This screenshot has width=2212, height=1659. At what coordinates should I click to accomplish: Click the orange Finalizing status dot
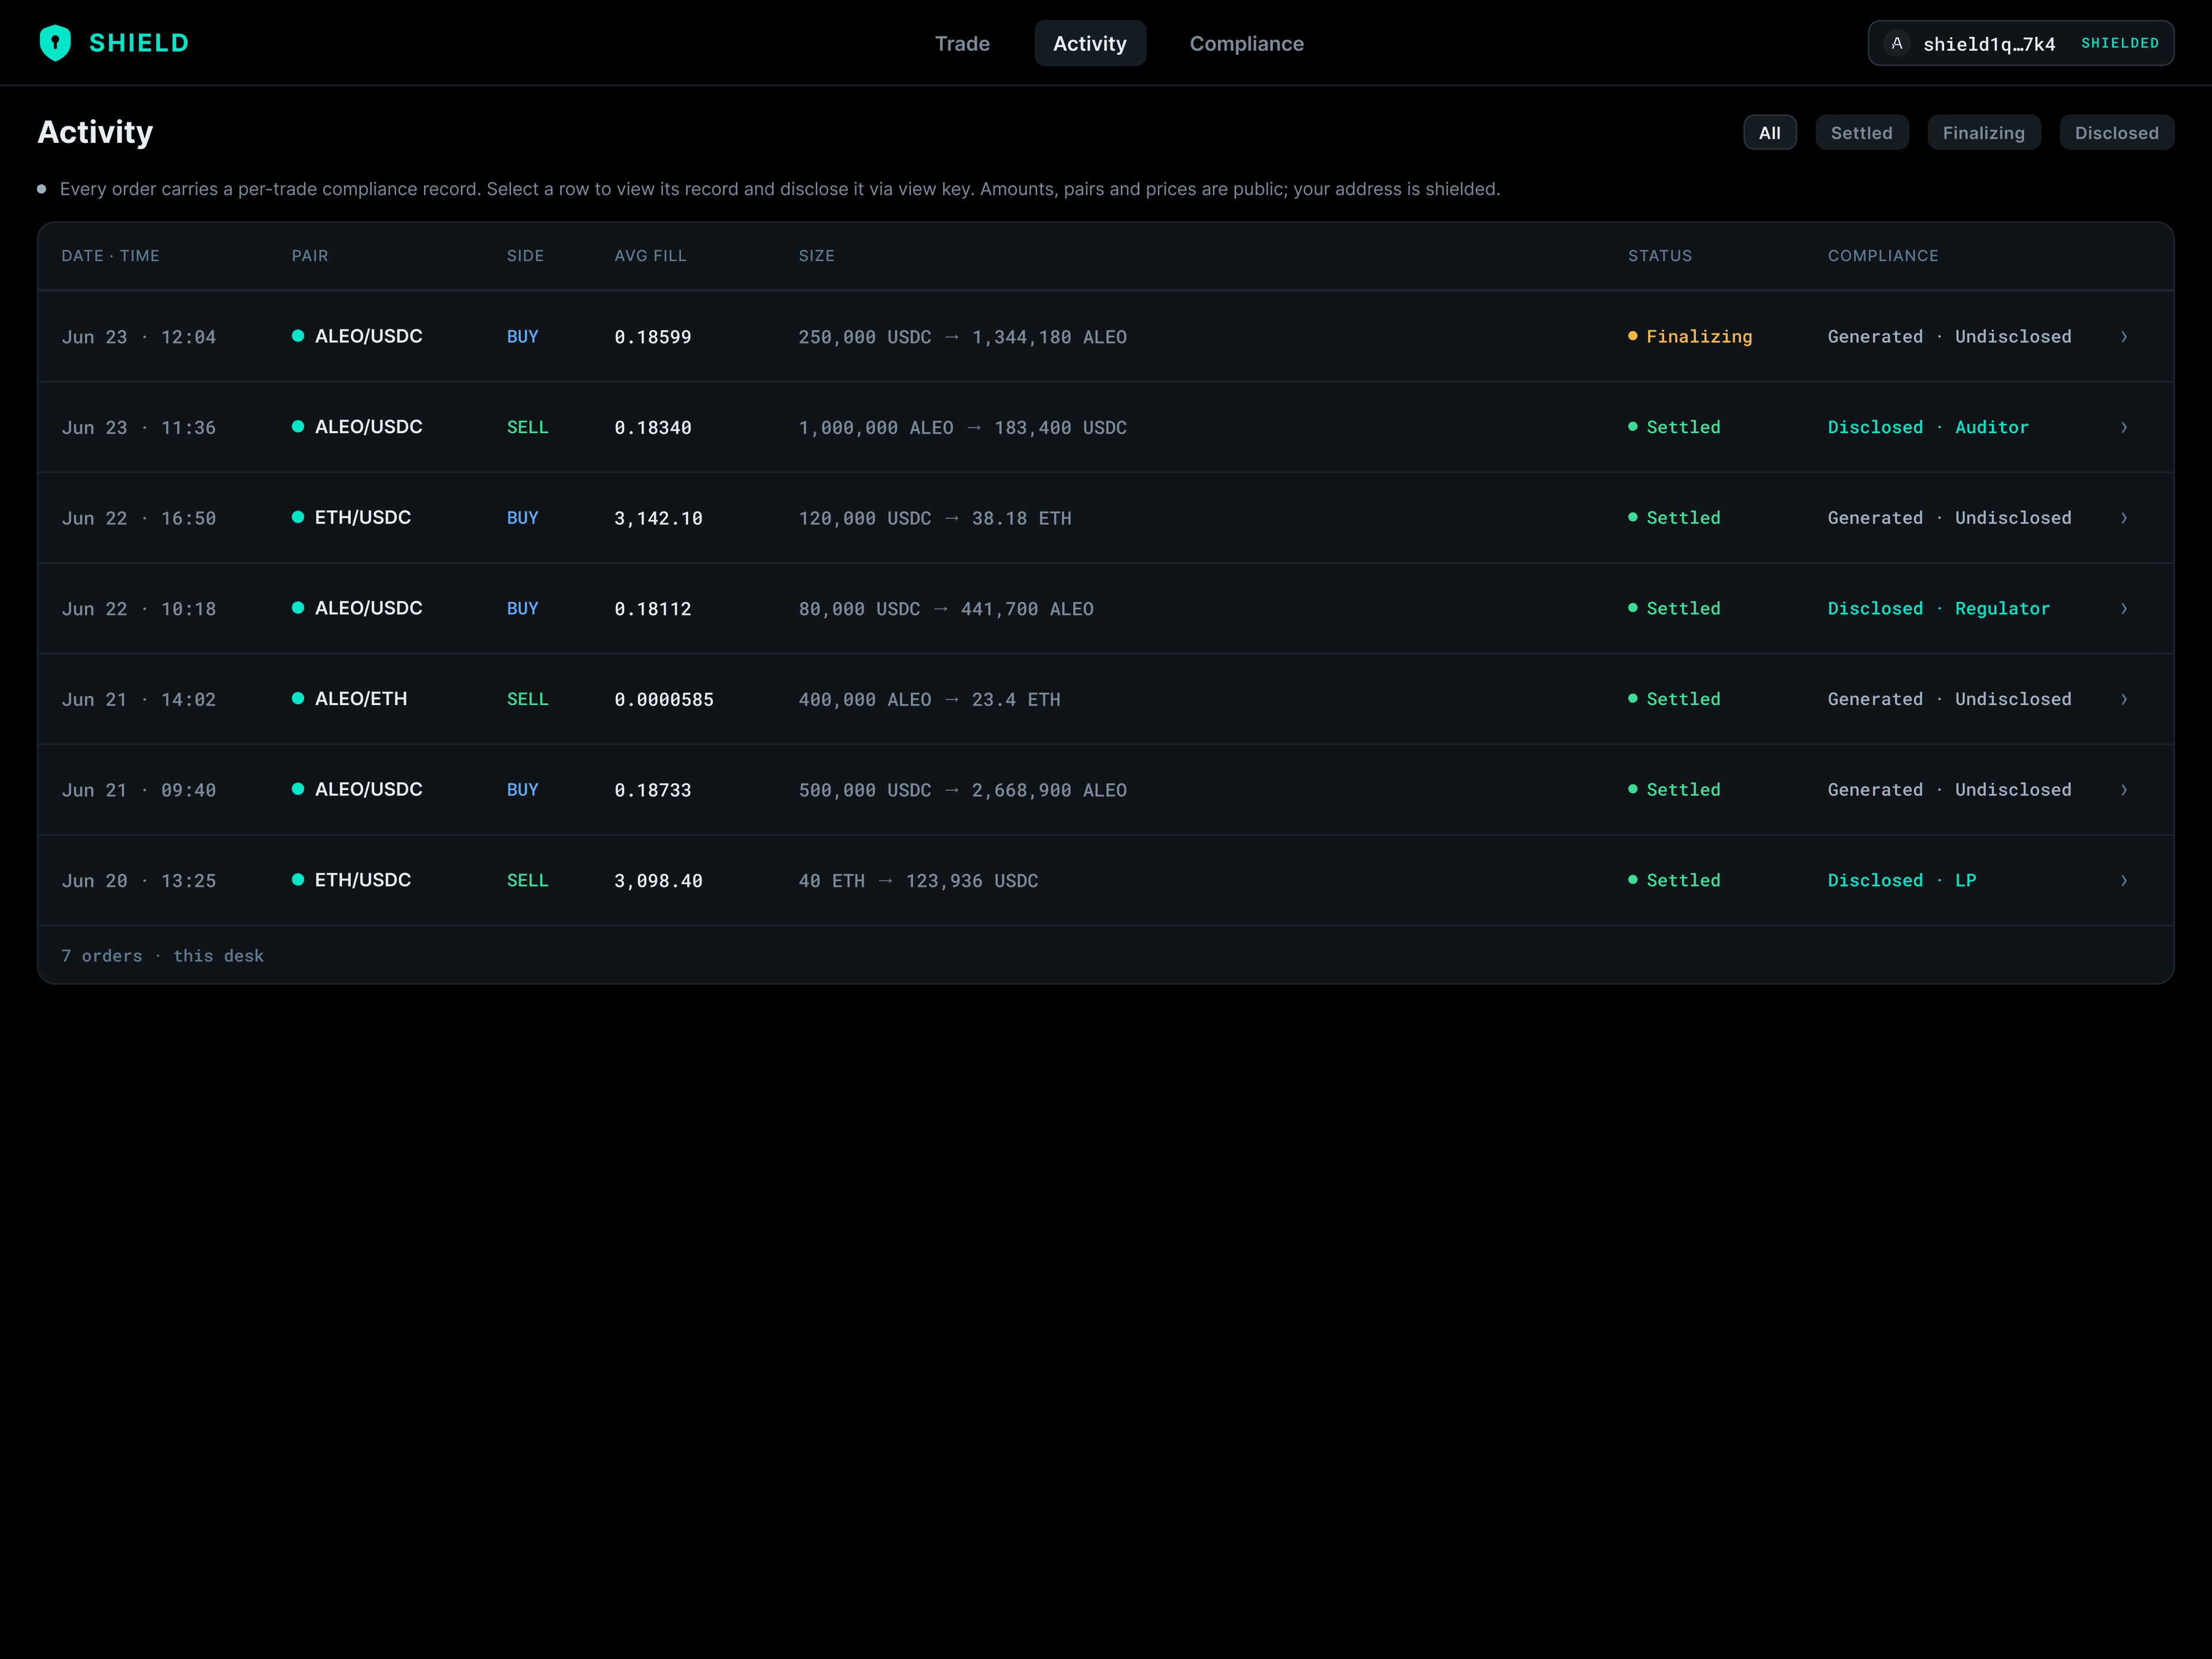click(1632, 336)
